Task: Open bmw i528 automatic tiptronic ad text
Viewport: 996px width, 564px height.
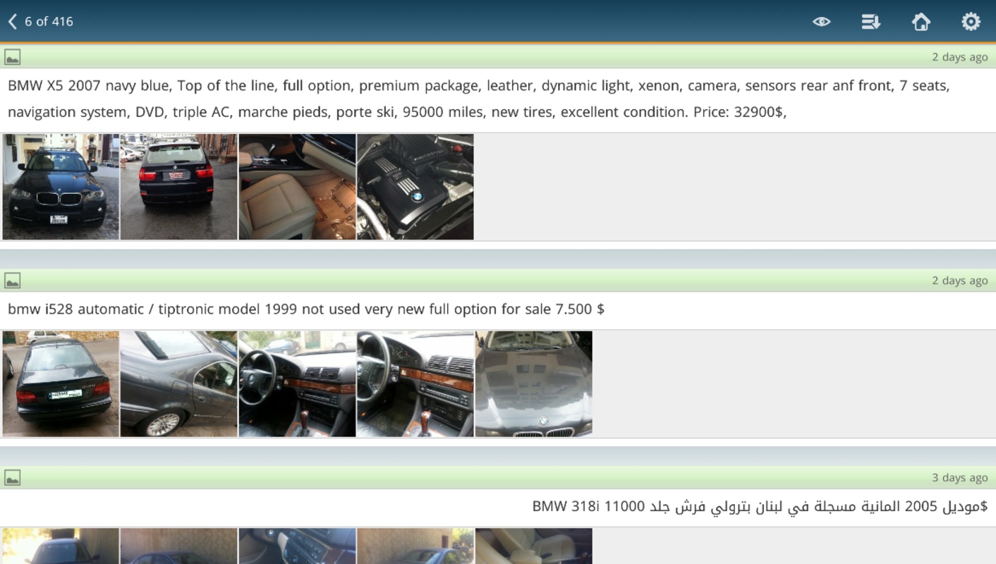Action: point(306,309)
